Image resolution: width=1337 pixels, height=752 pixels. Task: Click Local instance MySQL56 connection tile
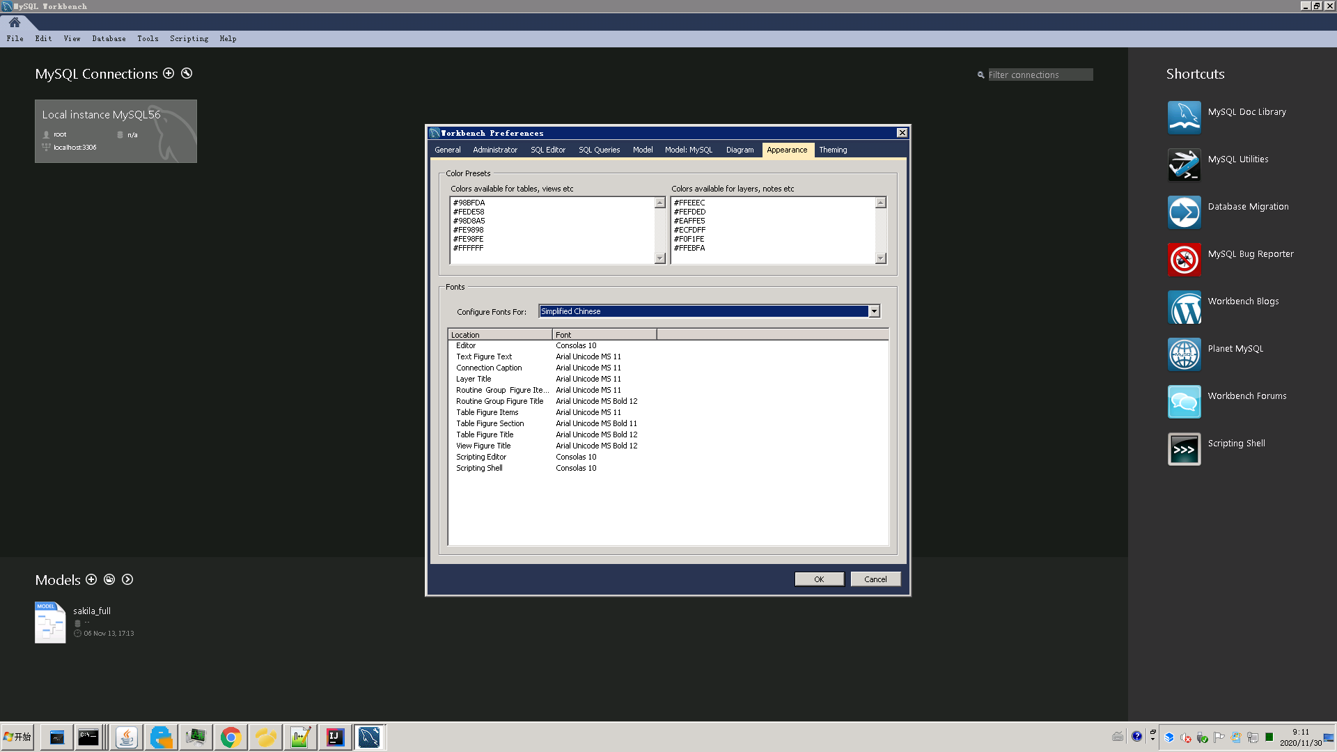[116, 131]
